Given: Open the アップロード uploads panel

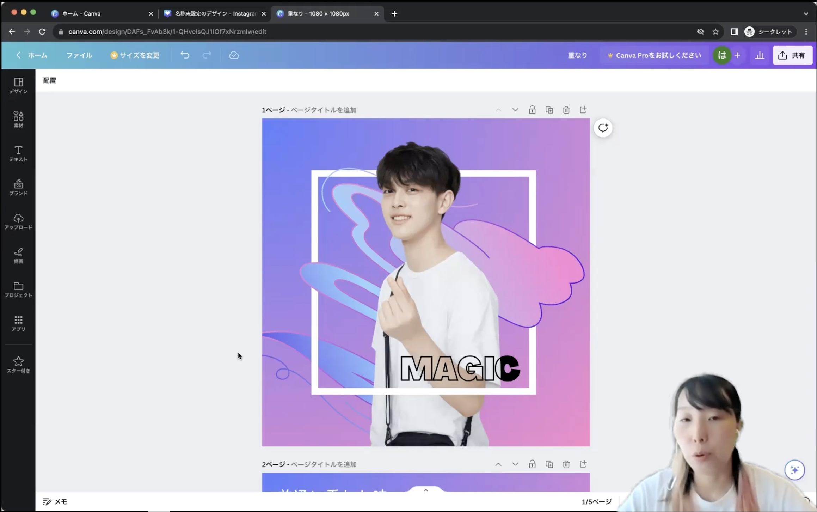Looking at the screenshot, I should tap(18, 221).
